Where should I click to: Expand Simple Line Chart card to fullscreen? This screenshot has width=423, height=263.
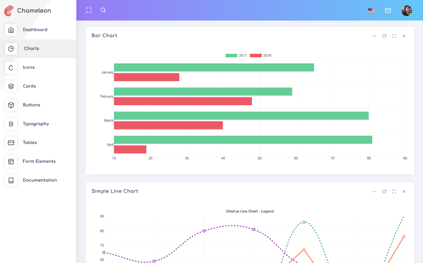(x=394, y=192)
